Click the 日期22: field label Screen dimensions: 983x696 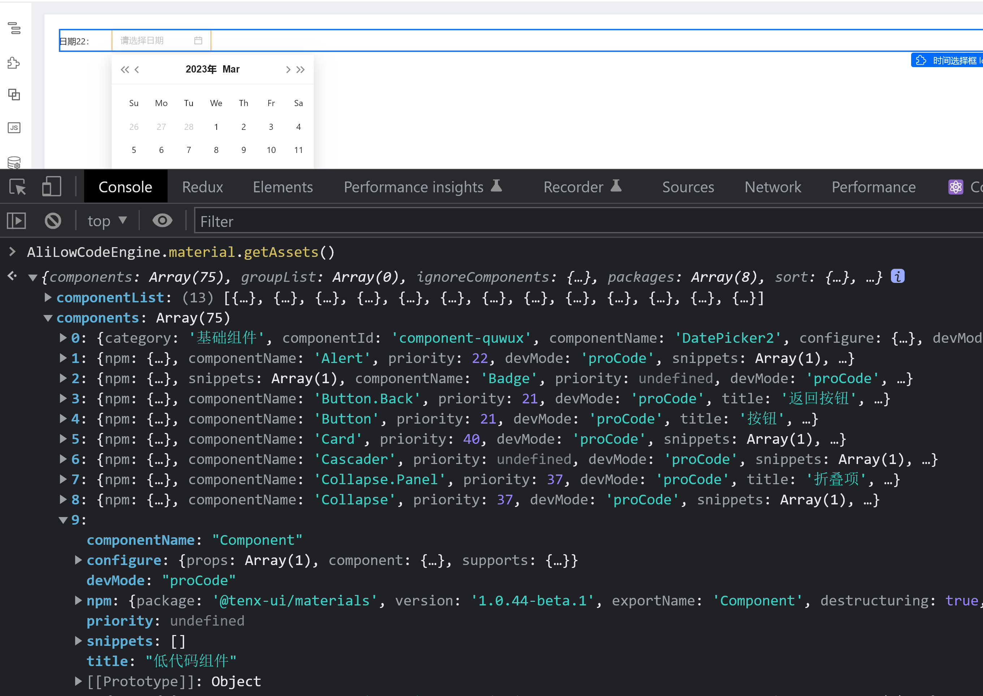coord(74,41)
